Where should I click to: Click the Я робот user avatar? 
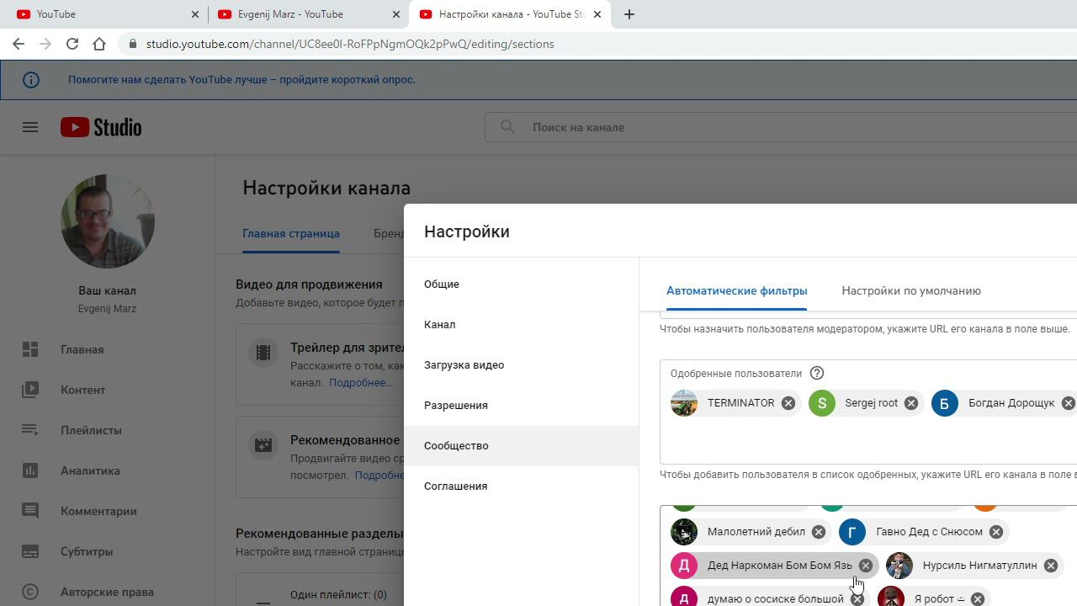(x=891, y=598)
